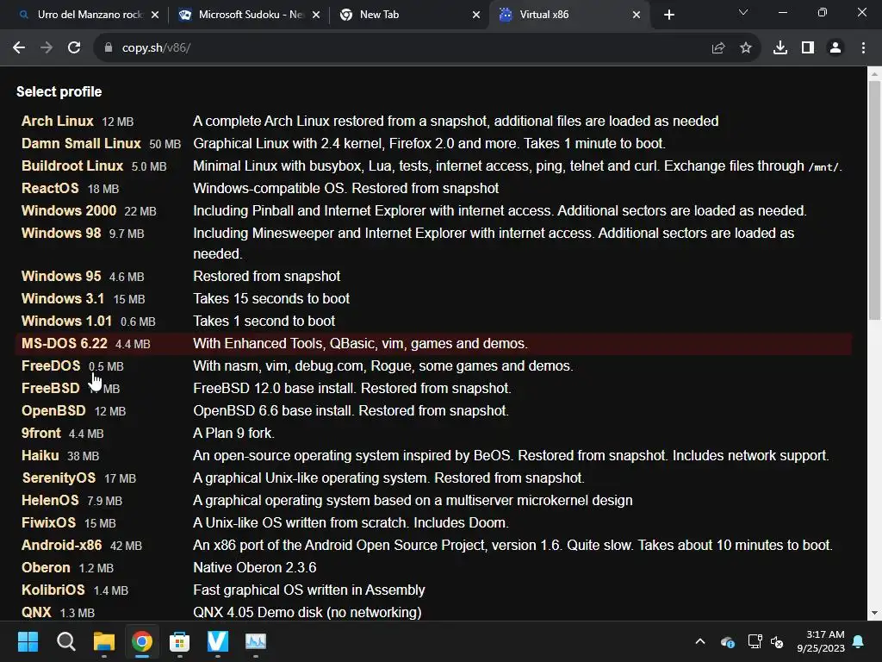Open the HelenOS profile
This screenshot has width=882, height=662.
tap(49, 501)
